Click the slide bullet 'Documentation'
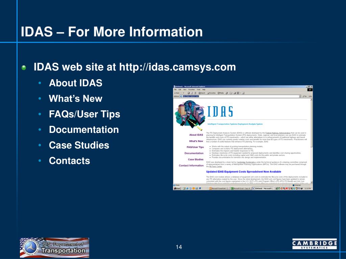 (84, 129)
